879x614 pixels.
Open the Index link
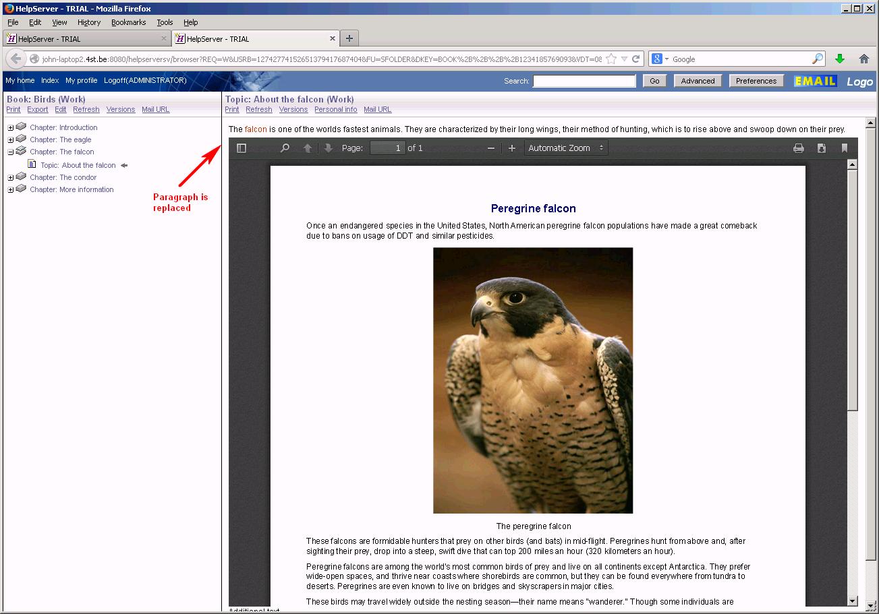click(x=50, y=80)
